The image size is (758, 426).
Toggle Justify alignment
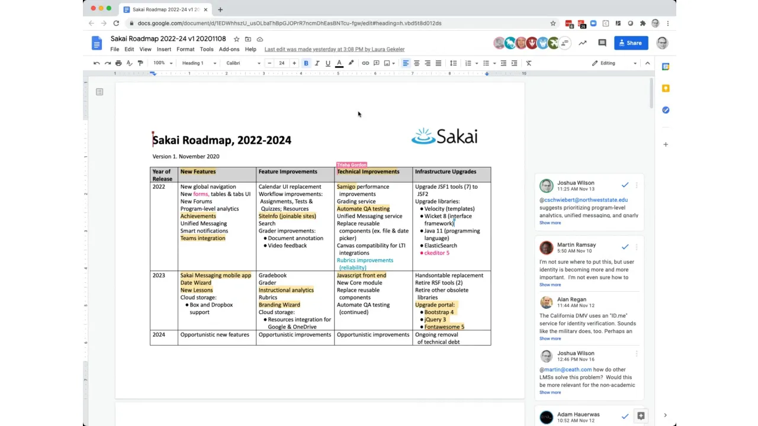(438, 63)
